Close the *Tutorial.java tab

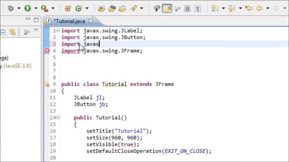[91, 21]
